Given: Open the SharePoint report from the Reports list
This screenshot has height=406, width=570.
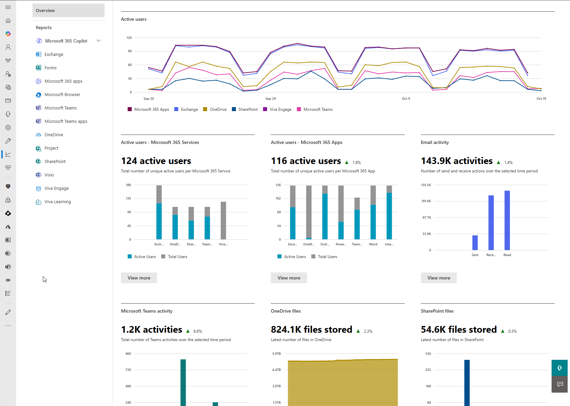Looking at the screenshot, I should [x=55, y=161].
